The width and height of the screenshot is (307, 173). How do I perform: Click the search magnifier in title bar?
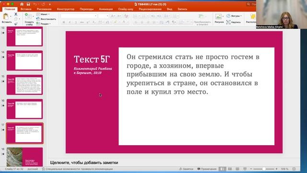tap(248, 4)
